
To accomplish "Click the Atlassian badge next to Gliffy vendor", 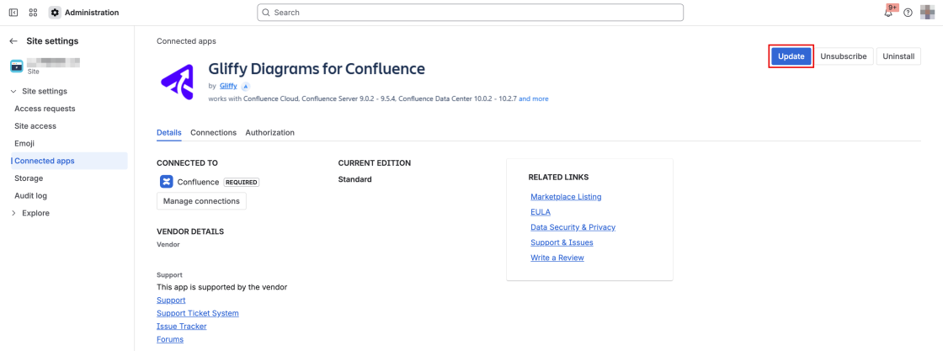I will point(245,86).
